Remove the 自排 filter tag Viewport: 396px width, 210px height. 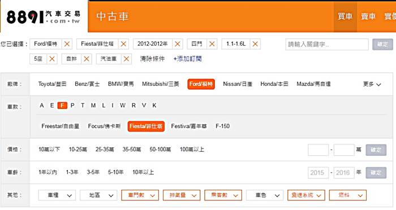(x=87, y=59)
